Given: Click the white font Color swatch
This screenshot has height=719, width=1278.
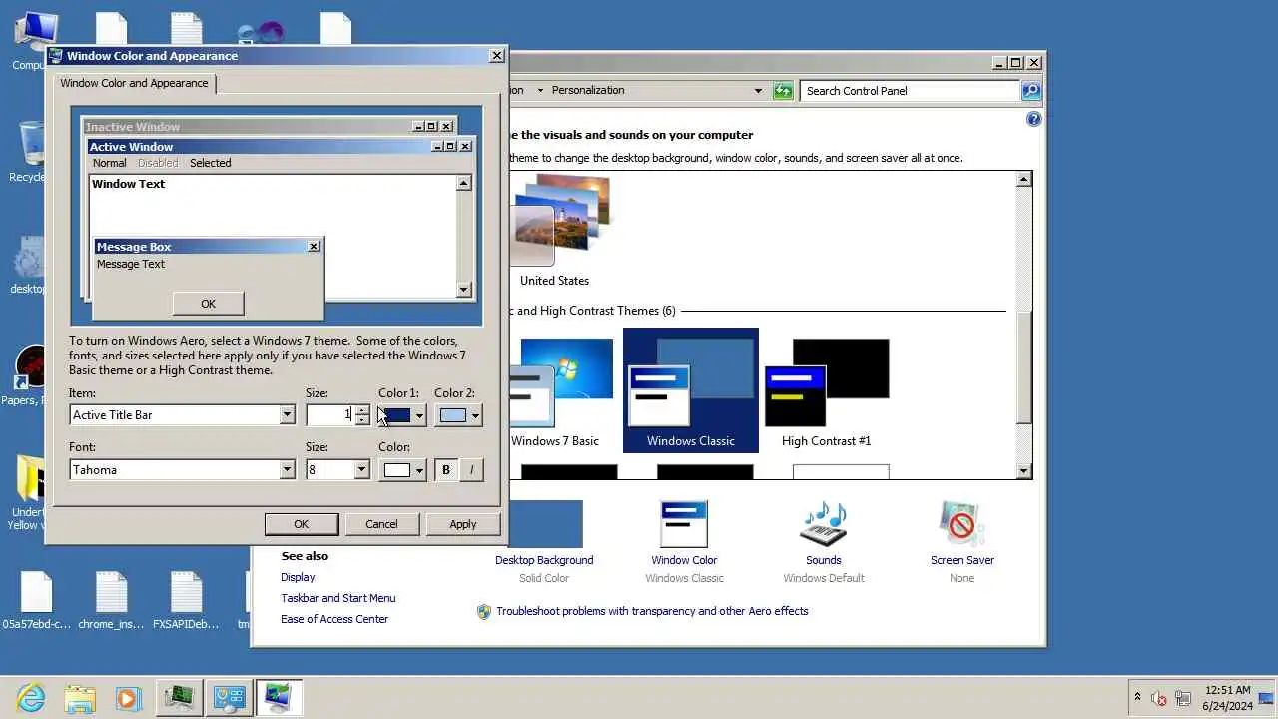Looking at the screenshot, I should (x=397, y=470).
